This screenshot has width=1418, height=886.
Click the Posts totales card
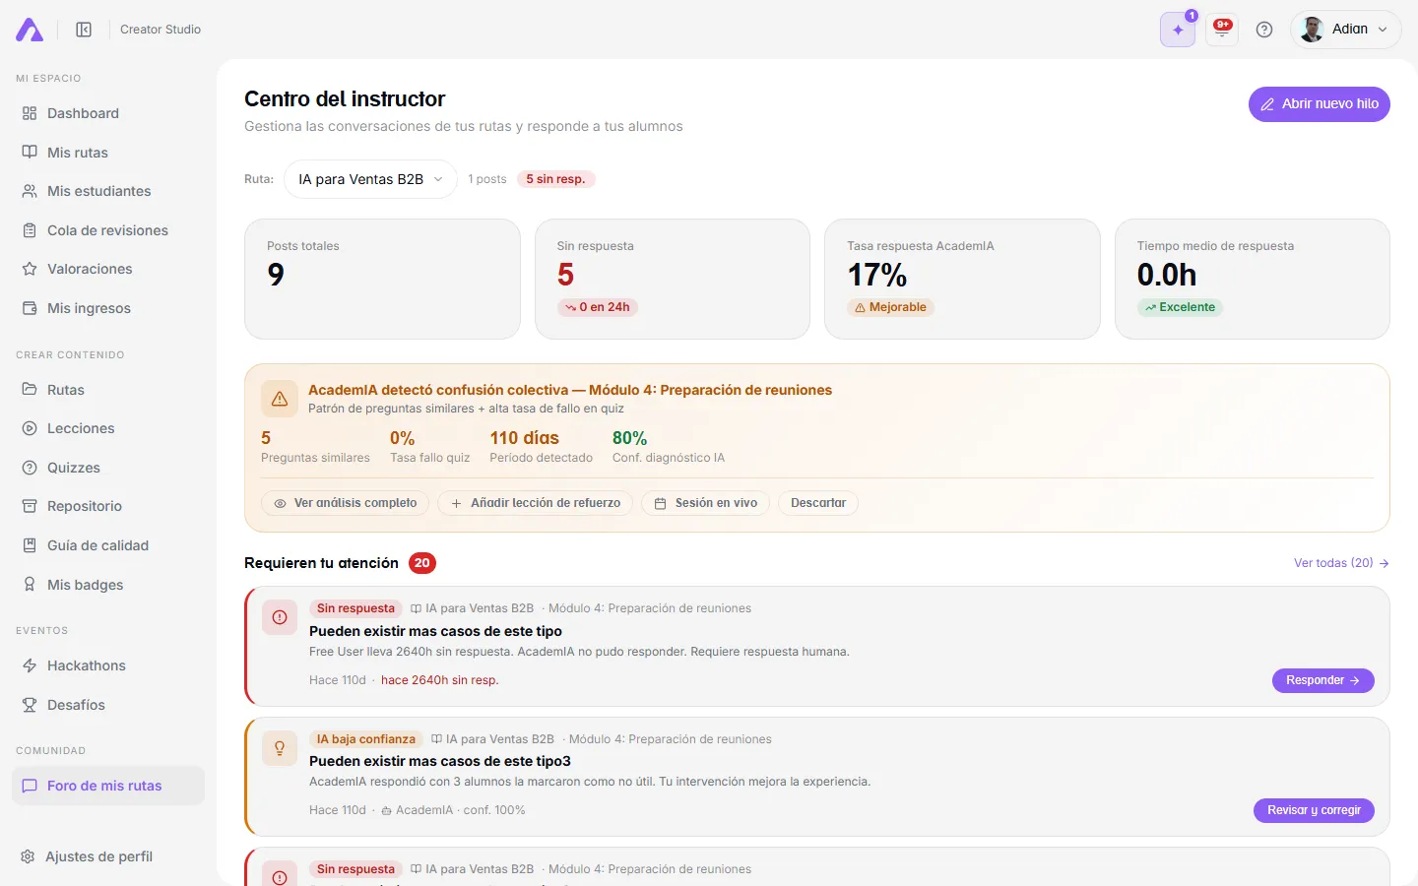(x=382, y=279)
